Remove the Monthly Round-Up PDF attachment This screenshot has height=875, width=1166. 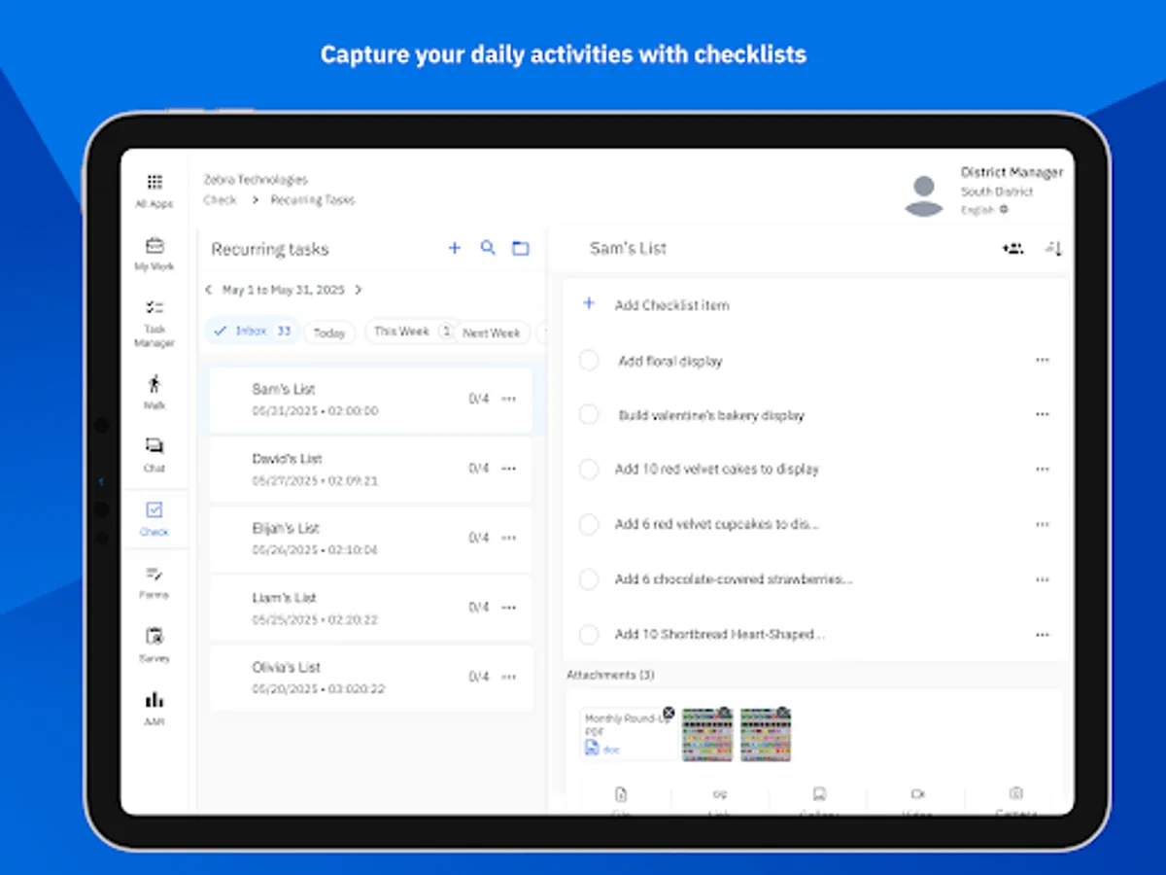click(668, 712)
